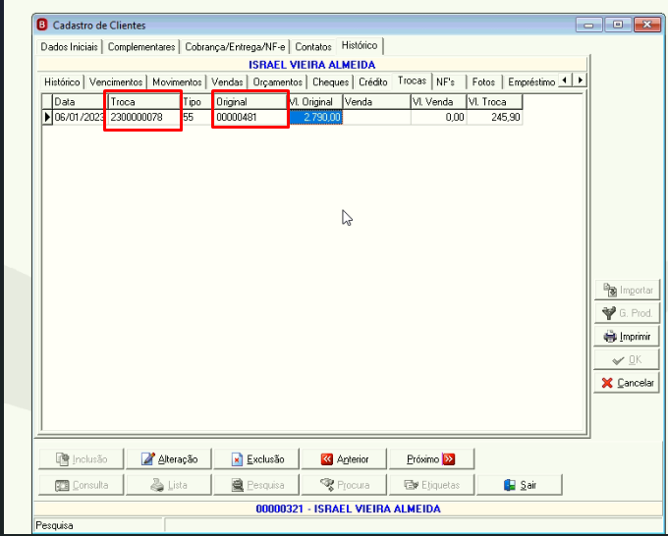Click the Lista button
The width and height of the screenshot is (668, 536).
point(169,485)
